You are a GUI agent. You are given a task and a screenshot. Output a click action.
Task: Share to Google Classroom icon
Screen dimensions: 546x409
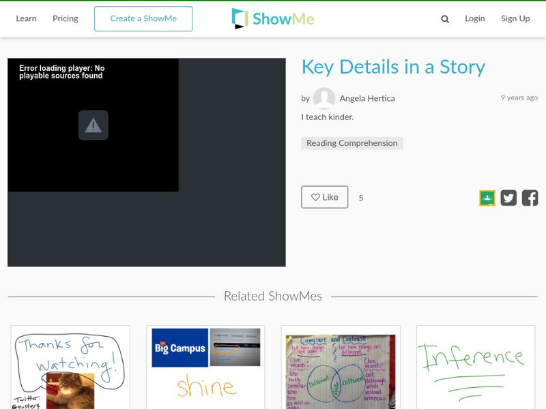[x=487, y=198]
